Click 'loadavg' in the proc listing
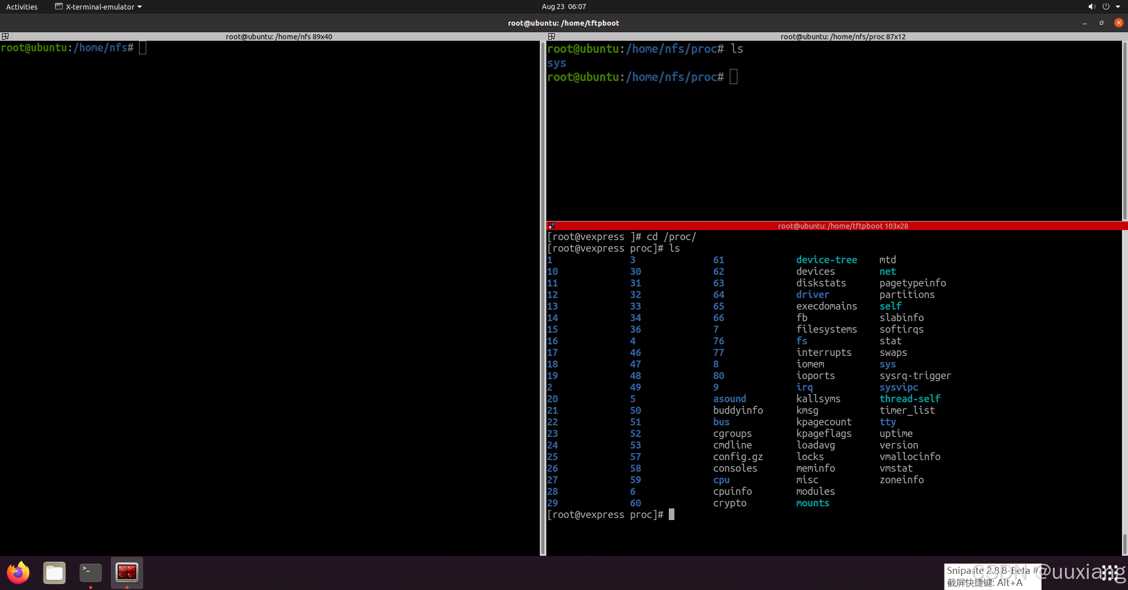The image size is (1128, 590). 816,445
